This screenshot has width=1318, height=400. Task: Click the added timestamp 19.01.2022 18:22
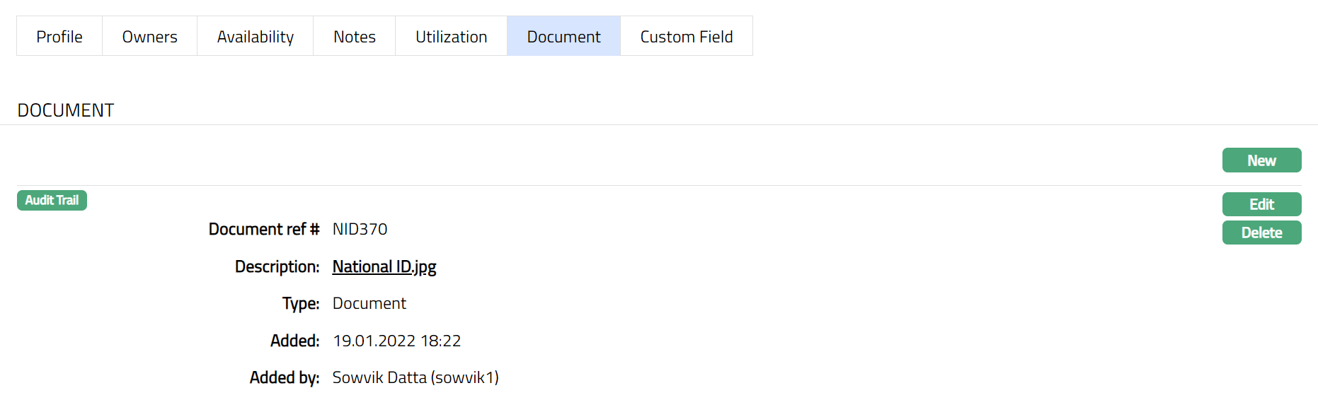pyautogui.click(x=396, y=341)
